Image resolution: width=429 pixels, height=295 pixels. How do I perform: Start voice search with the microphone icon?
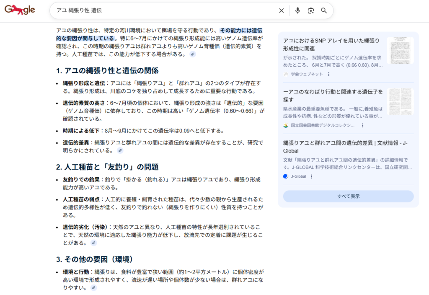pos(297,10)
